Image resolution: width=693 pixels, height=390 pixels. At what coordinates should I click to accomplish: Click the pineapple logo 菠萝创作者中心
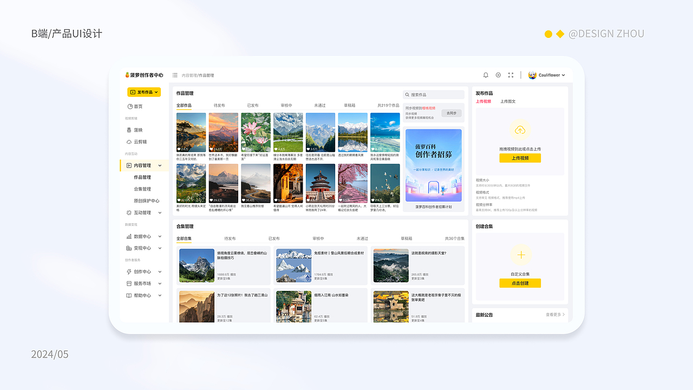[144, 75]
